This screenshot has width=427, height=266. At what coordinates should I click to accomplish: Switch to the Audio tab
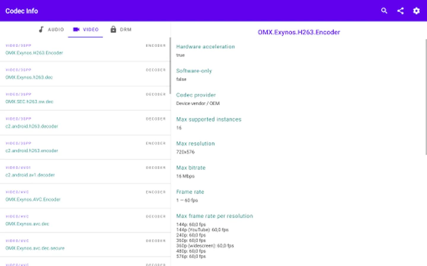tap(51, 30)
